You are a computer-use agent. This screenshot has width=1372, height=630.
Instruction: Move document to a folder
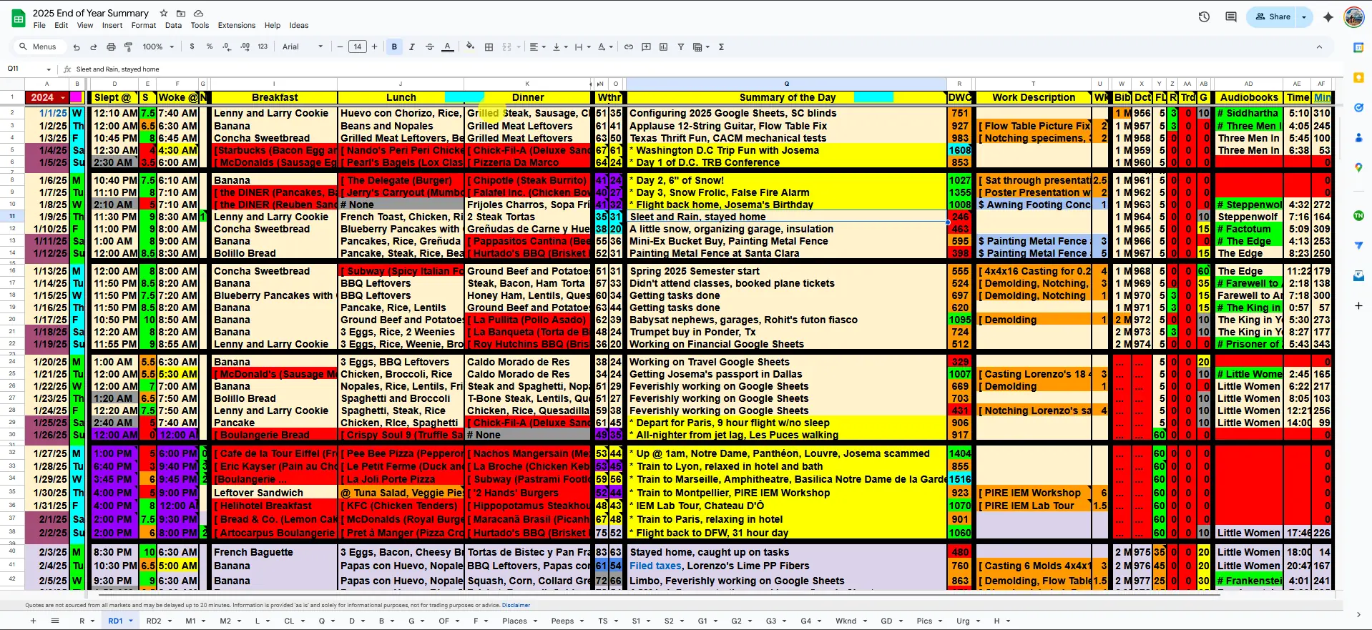tap(181, 13)
